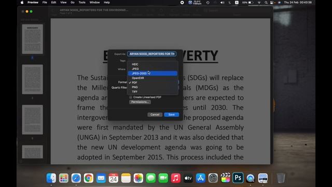Open the File menu
Viewport: 332px width, 187px height.
pos(45,3)
